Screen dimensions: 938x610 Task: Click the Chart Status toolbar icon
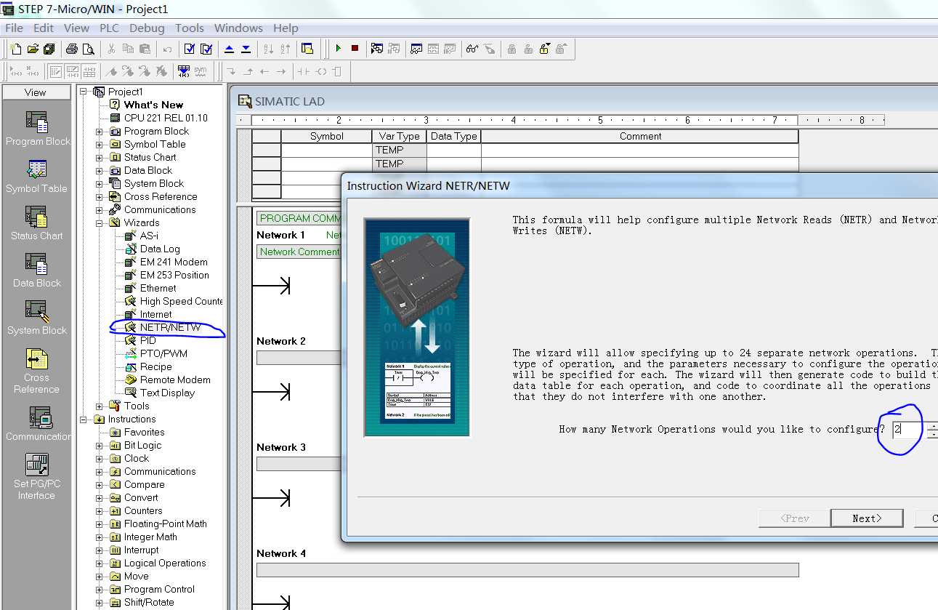(x=416, y=49)
